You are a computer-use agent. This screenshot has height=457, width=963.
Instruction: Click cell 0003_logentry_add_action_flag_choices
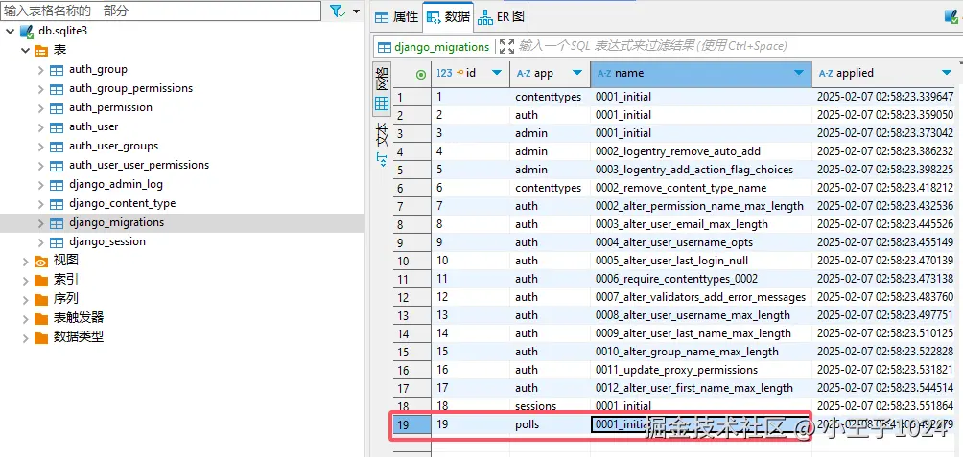tap(701, 170)
